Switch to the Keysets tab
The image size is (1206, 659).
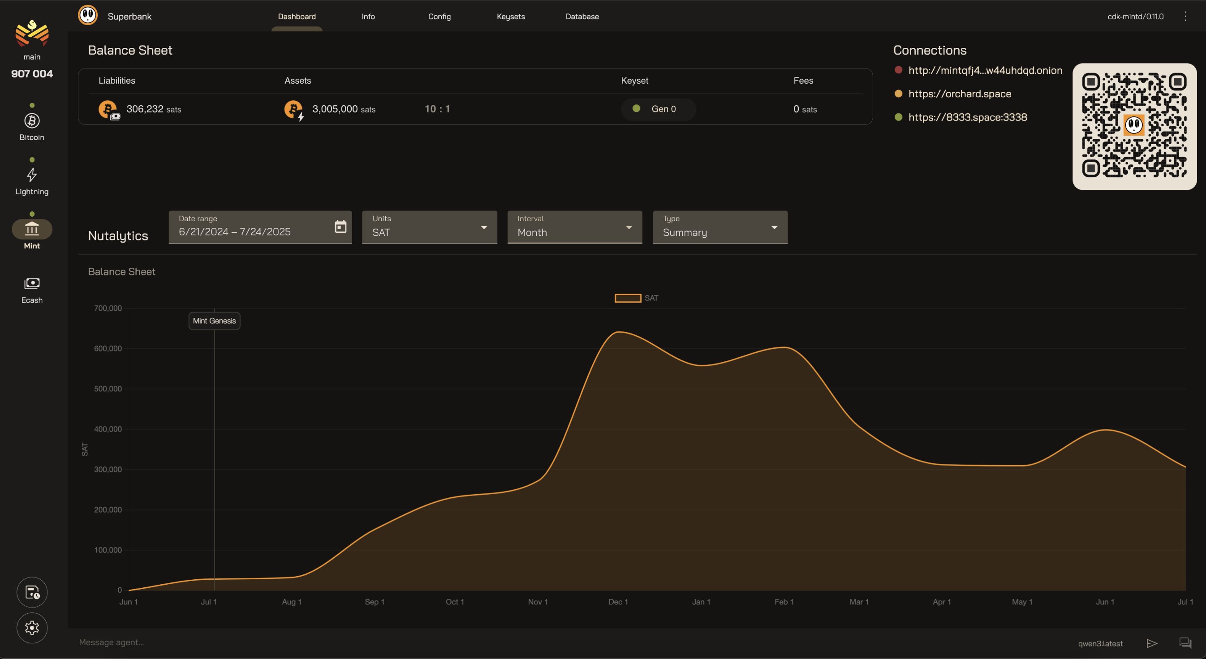(x=510, y=17)
